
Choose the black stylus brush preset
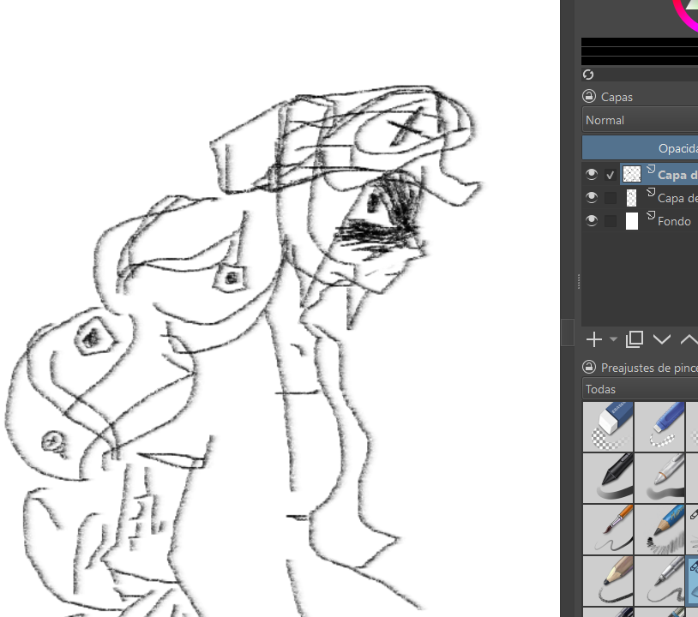[x=608, y=477]
